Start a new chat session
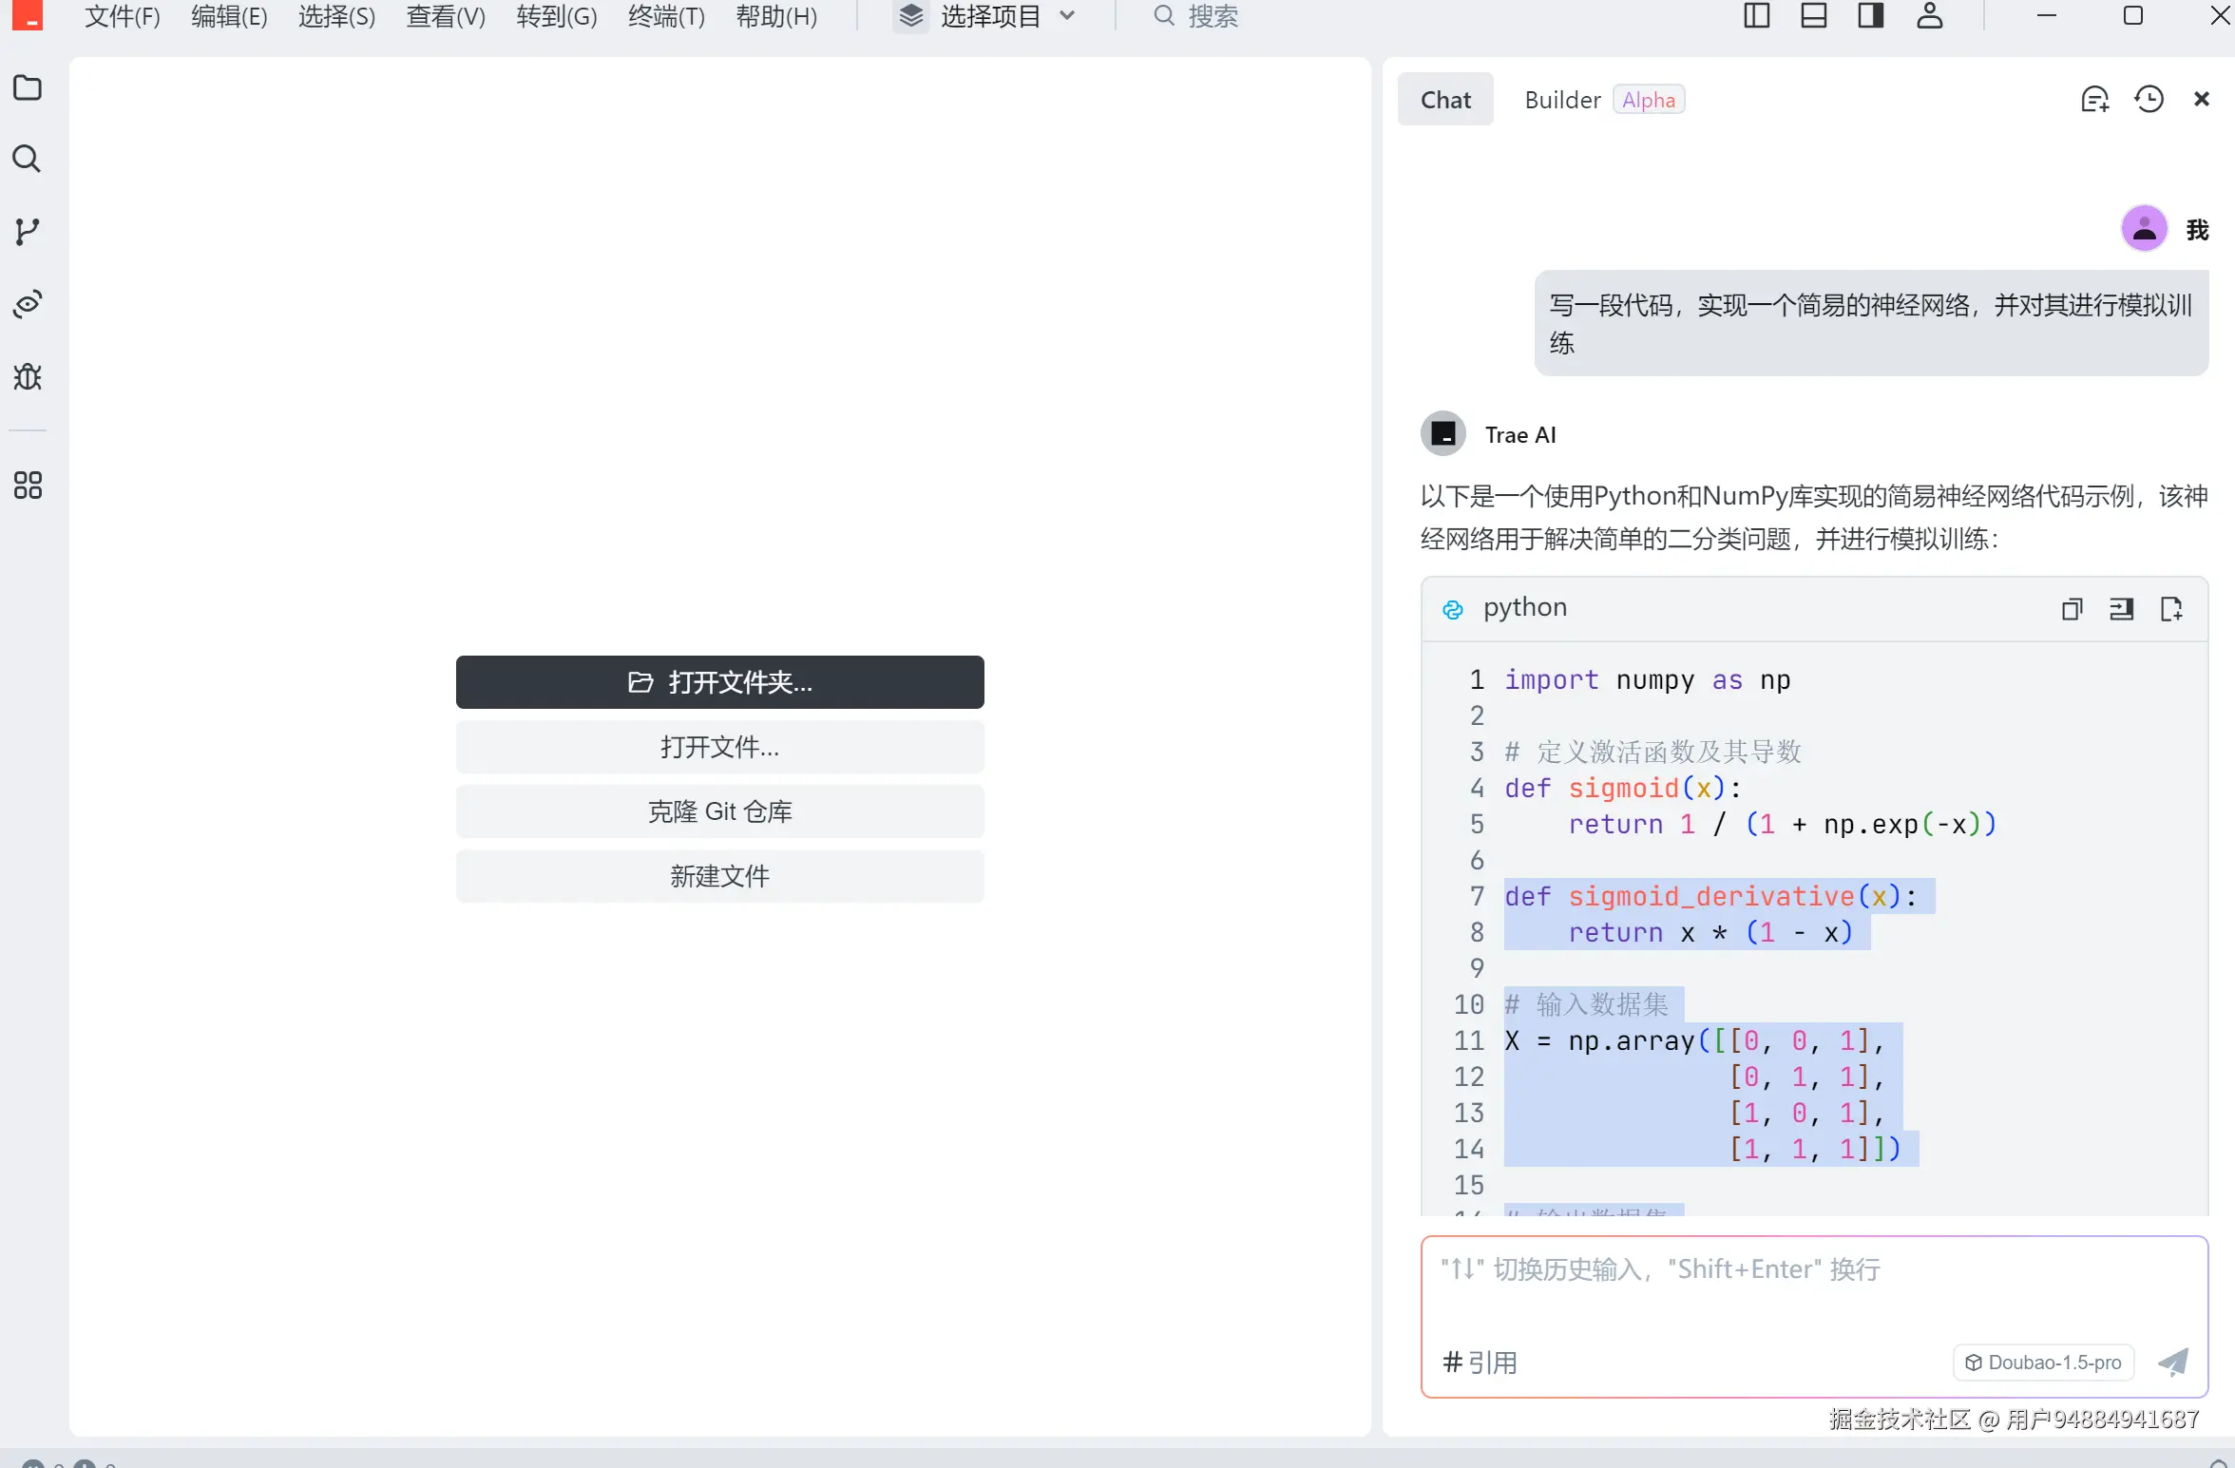The image size is (2235, 1468). pos(2094,100)
